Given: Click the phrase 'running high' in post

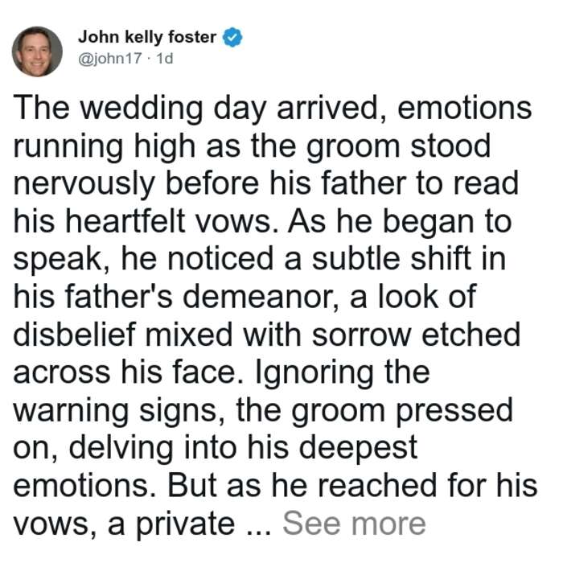Looking at the screenshot, I should point(104,146).
